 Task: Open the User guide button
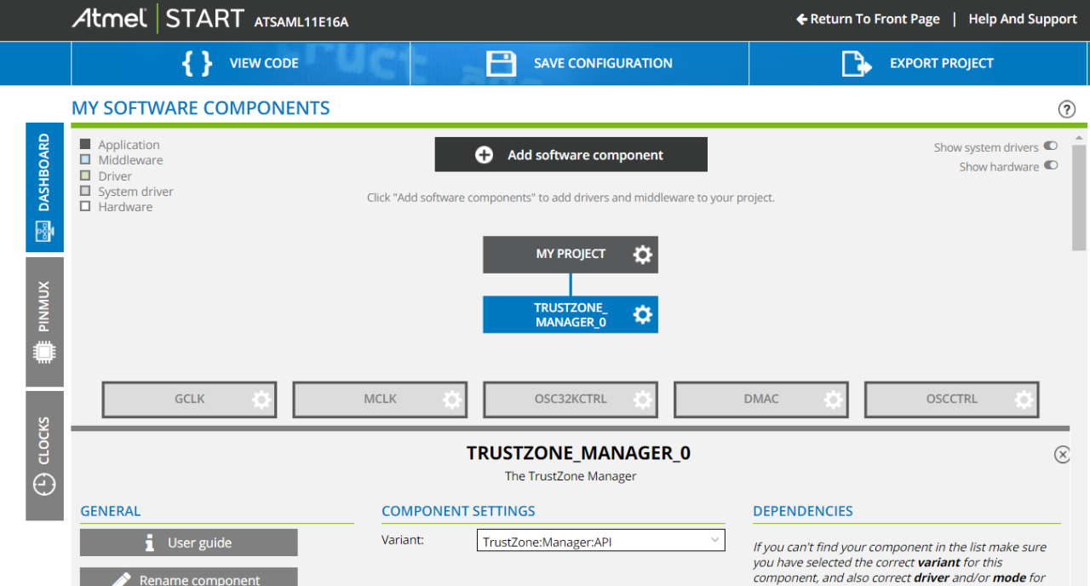coord(189,543)
